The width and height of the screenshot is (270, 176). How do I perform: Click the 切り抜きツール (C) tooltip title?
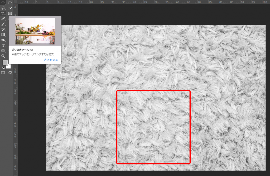[22, 50]
